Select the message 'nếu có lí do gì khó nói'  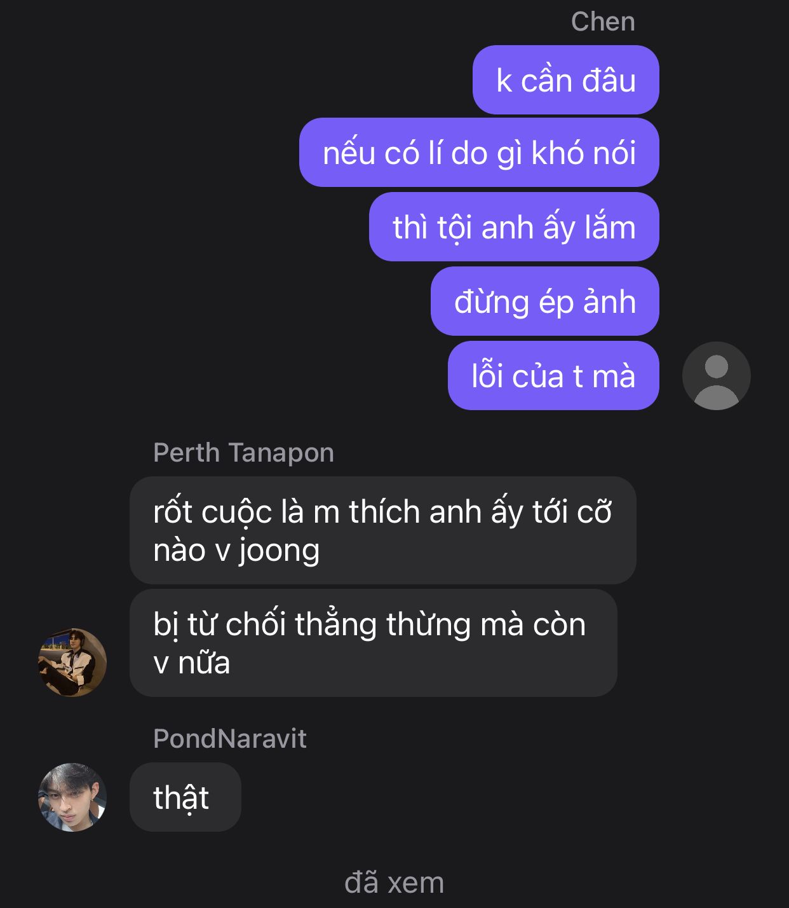(x=479, y=153)
